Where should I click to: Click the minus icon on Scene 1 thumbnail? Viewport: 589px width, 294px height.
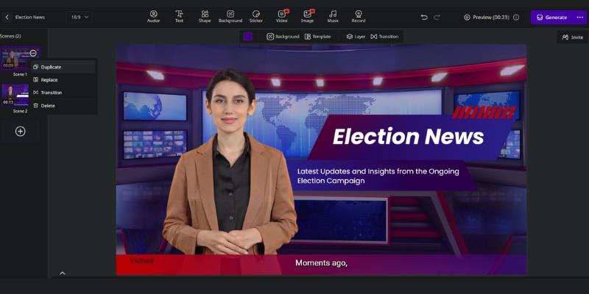pos(33,53)
